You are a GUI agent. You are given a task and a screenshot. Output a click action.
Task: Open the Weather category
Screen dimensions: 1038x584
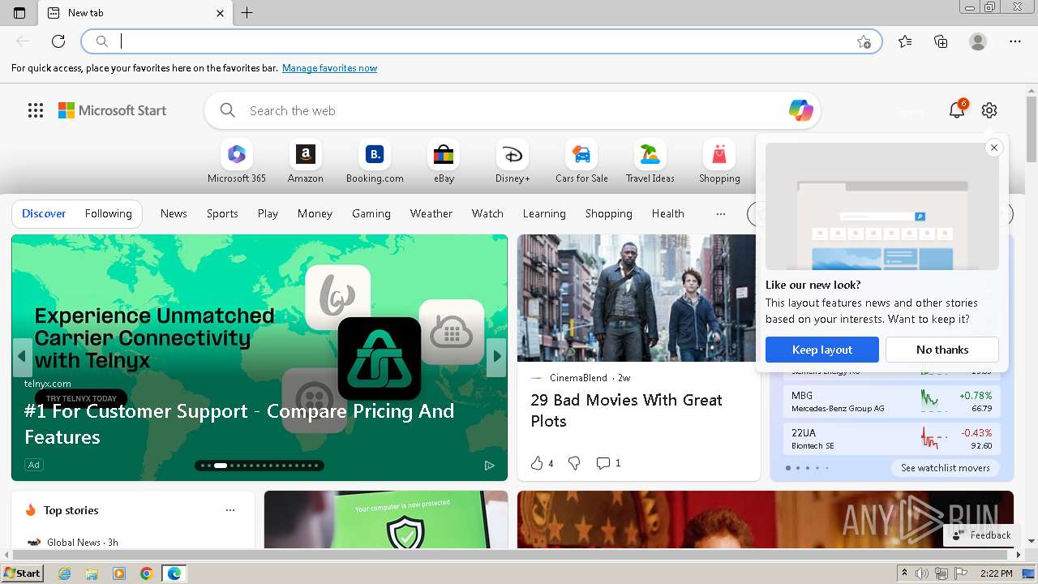431,214
